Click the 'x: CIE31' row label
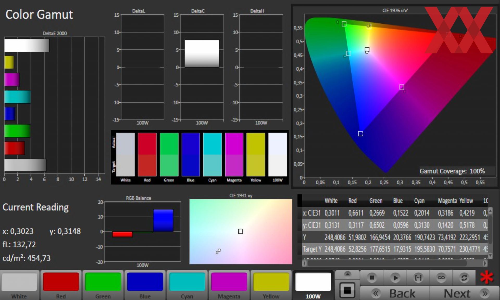The image size is (500, 300). (x=311, y=213)
